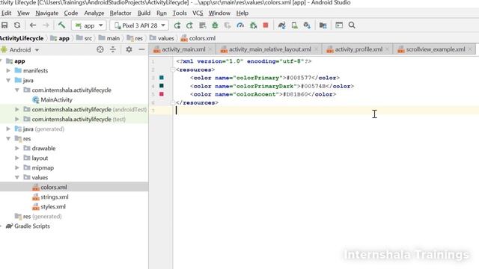479x269 pixels.
Task: Open the Profiler gauge icon
Action: coord(240,25)
